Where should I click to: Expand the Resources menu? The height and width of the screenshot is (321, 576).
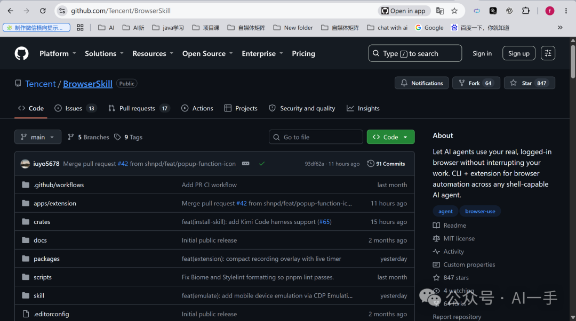point(153,54)
